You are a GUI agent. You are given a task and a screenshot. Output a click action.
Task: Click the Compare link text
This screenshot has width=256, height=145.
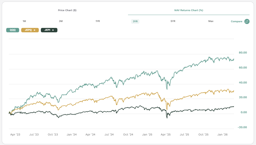pos(236,21)
